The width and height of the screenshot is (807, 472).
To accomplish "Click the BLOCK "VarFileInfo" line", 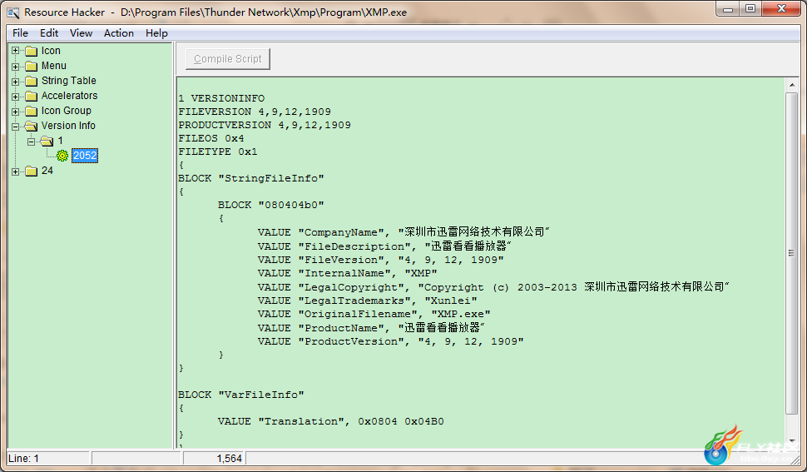I will coord(241,395).
